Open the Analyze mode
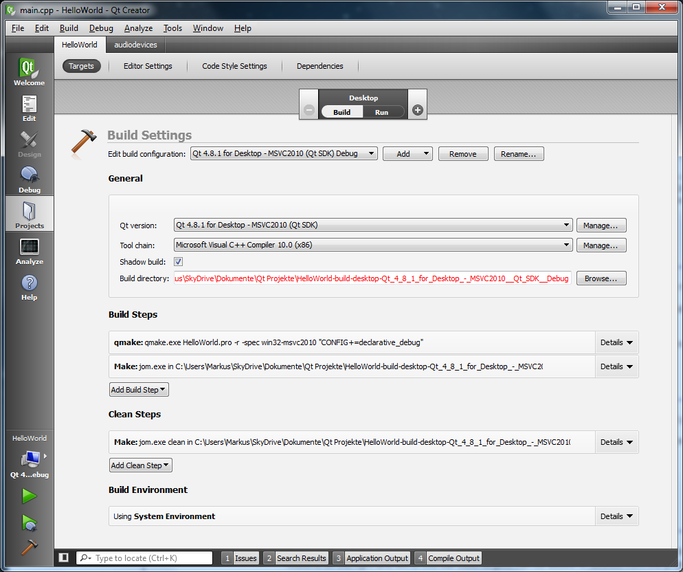 click(x=29, y=251)
